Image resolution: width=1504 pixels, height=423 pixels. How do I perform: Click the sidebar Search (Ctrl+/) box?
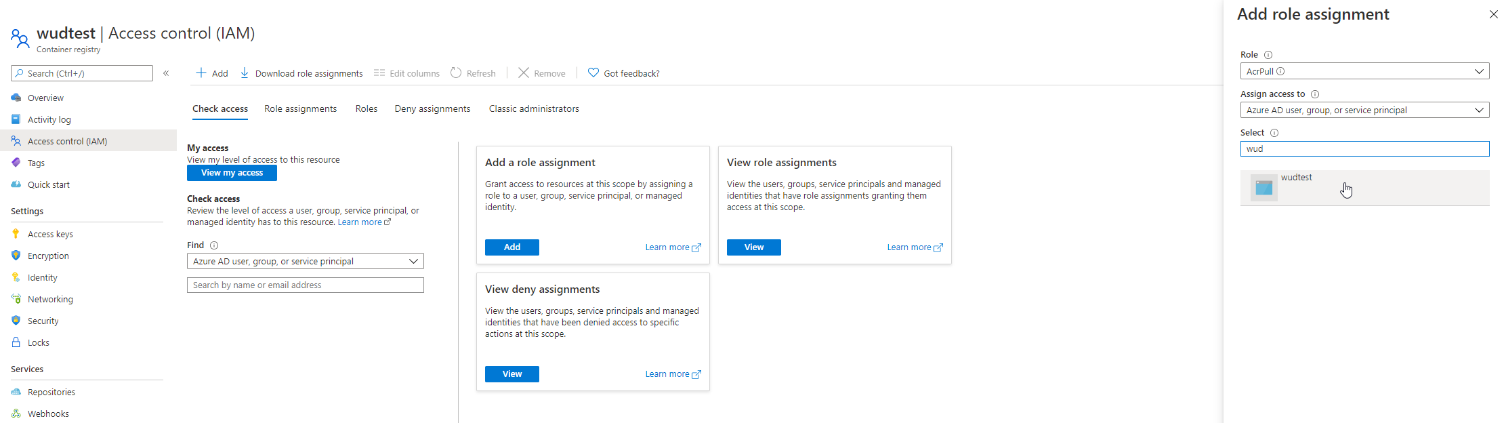coord(82,73)
